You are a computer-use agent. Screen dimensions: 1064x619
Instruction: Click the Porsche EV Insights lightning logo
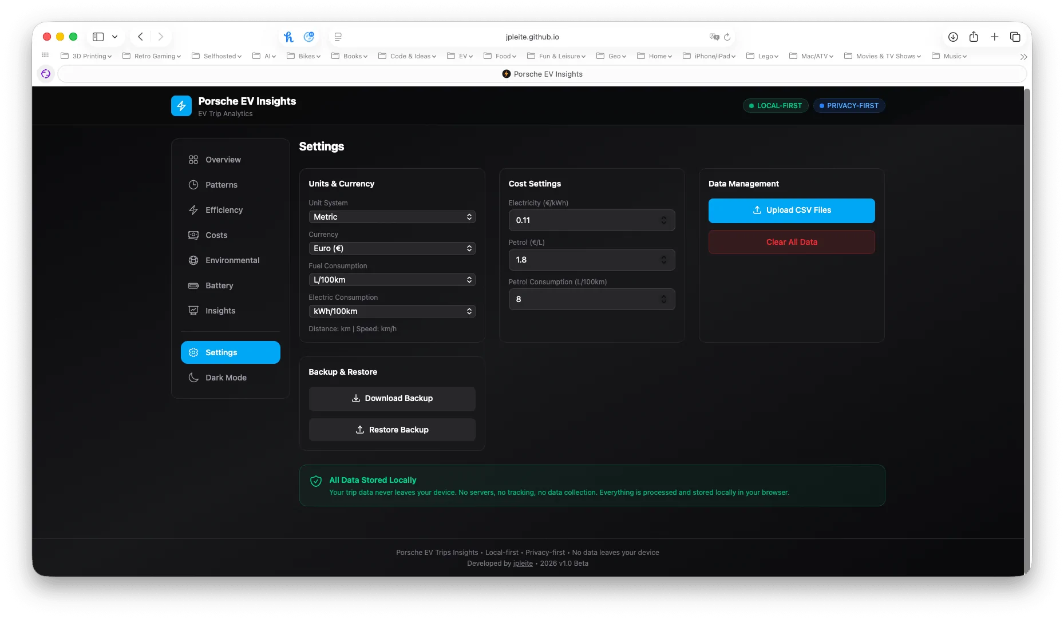(x=181, y=105)
